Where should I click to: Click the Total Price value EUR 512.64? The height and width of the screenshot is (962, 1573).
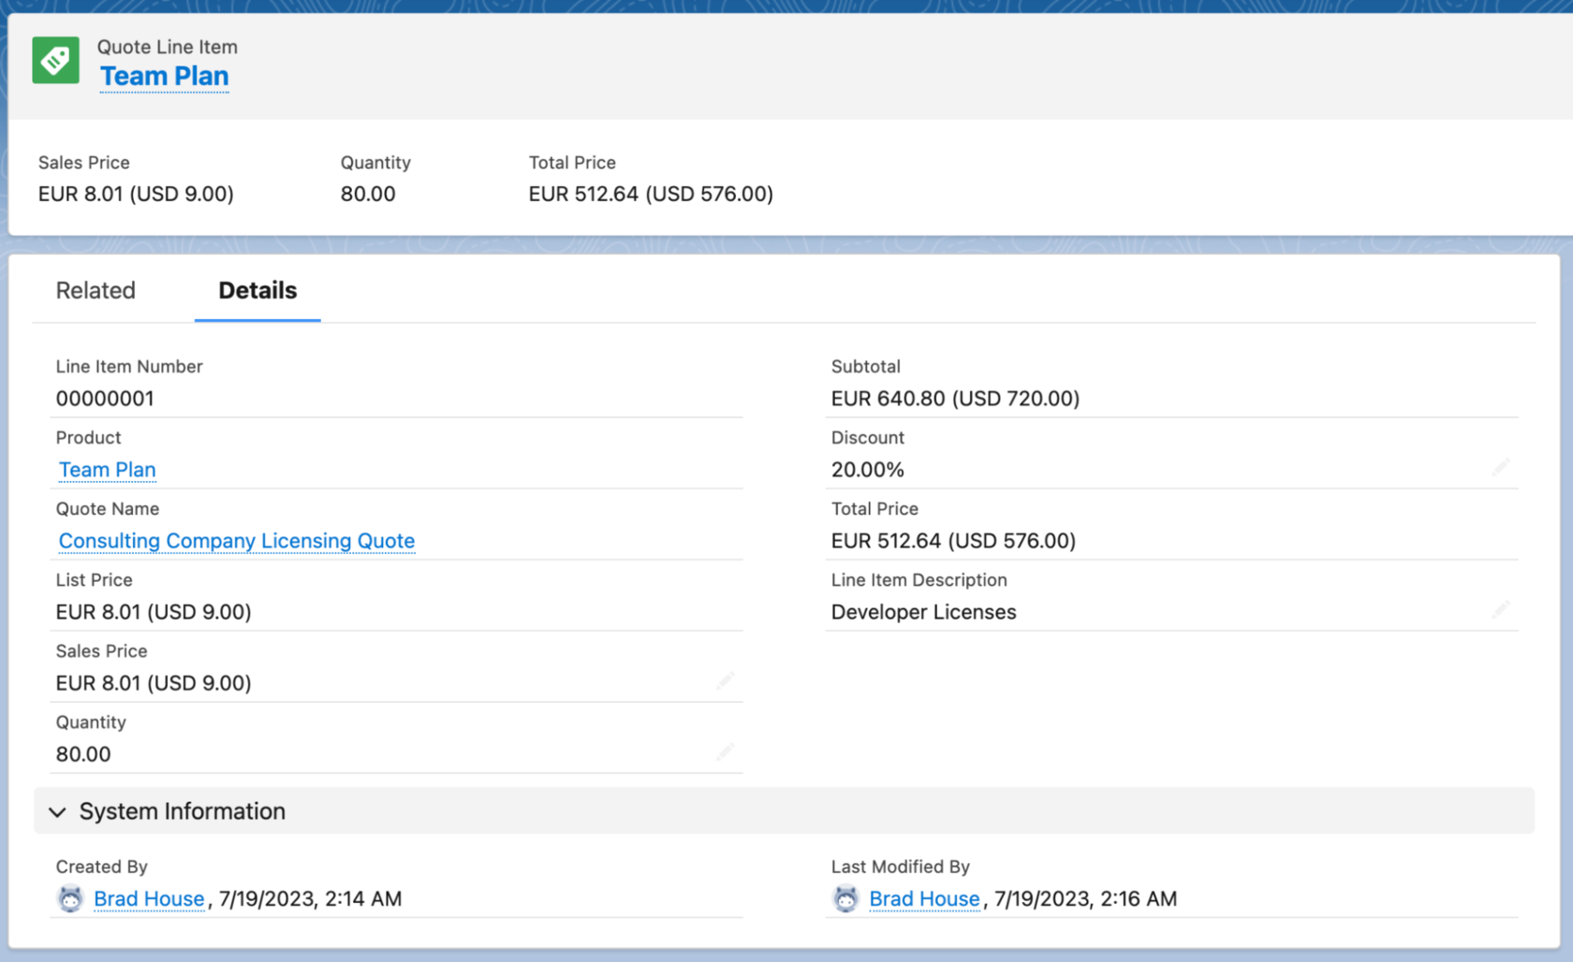pyautogui.click(x=953, y=540)
